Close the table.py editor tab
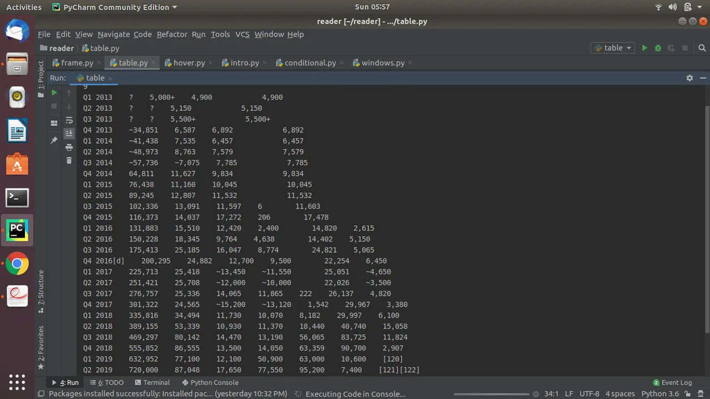Viewport: 710px width, 399px height. [153, 63]
